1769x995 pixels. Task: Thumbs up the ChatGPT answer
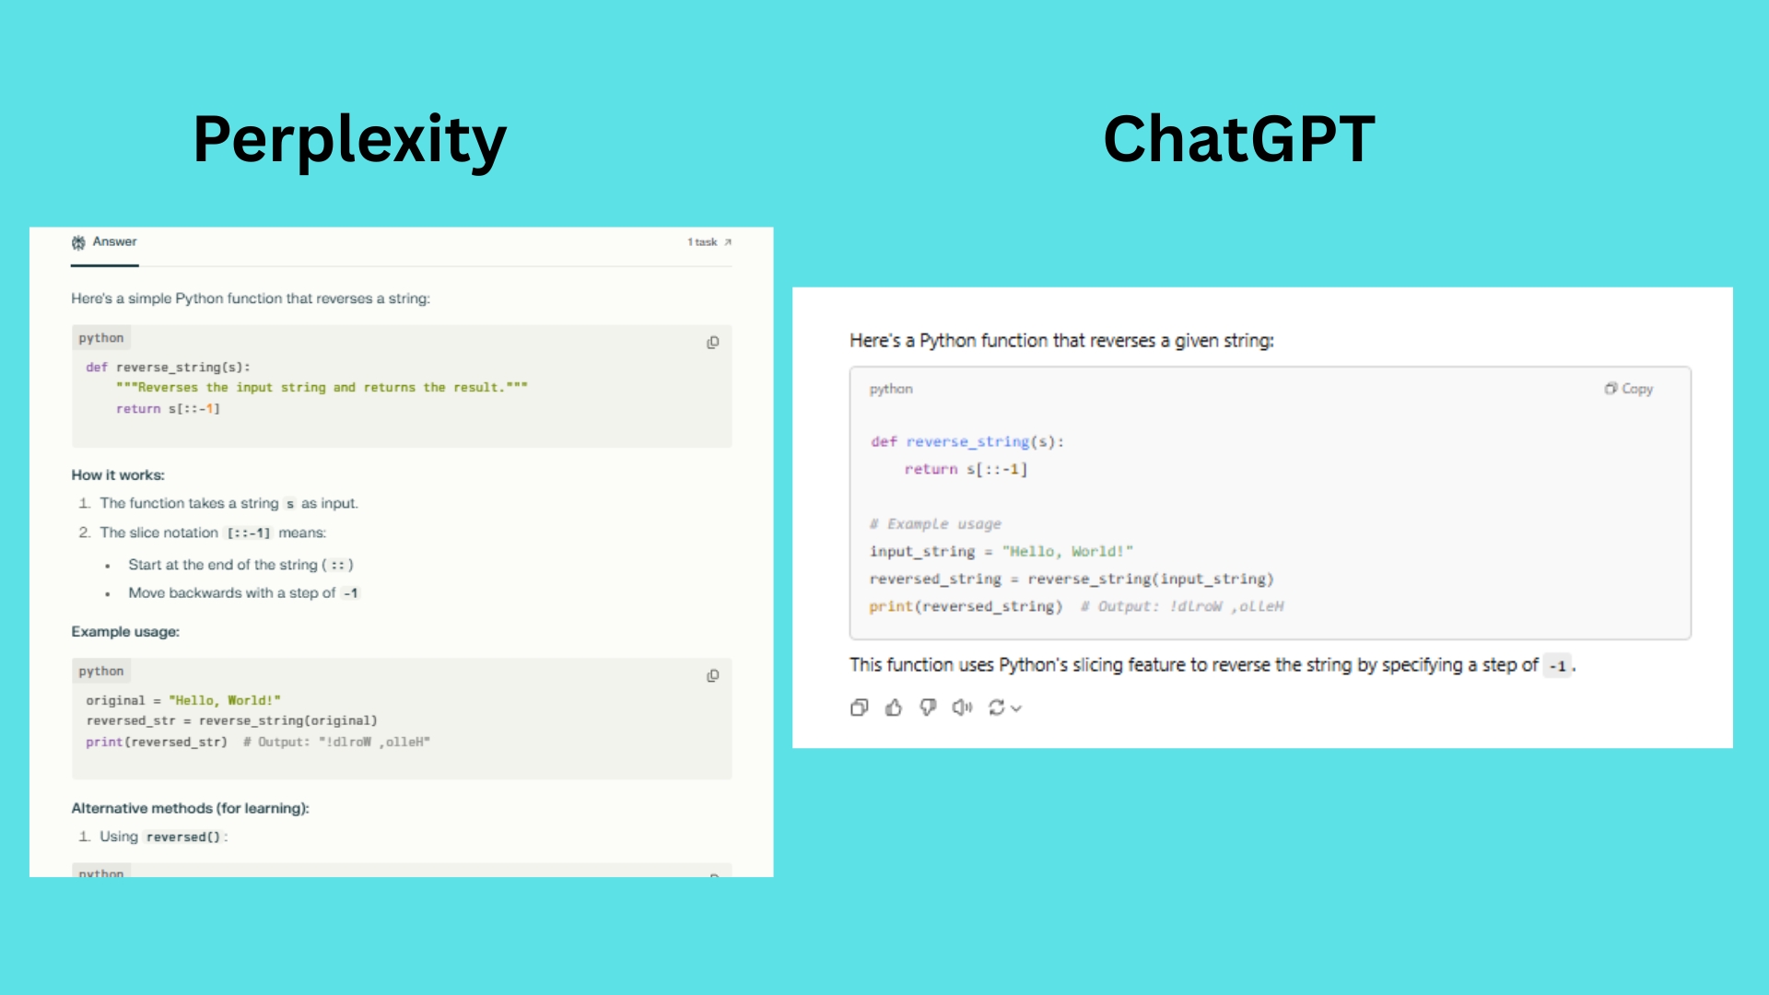(893, 708)
